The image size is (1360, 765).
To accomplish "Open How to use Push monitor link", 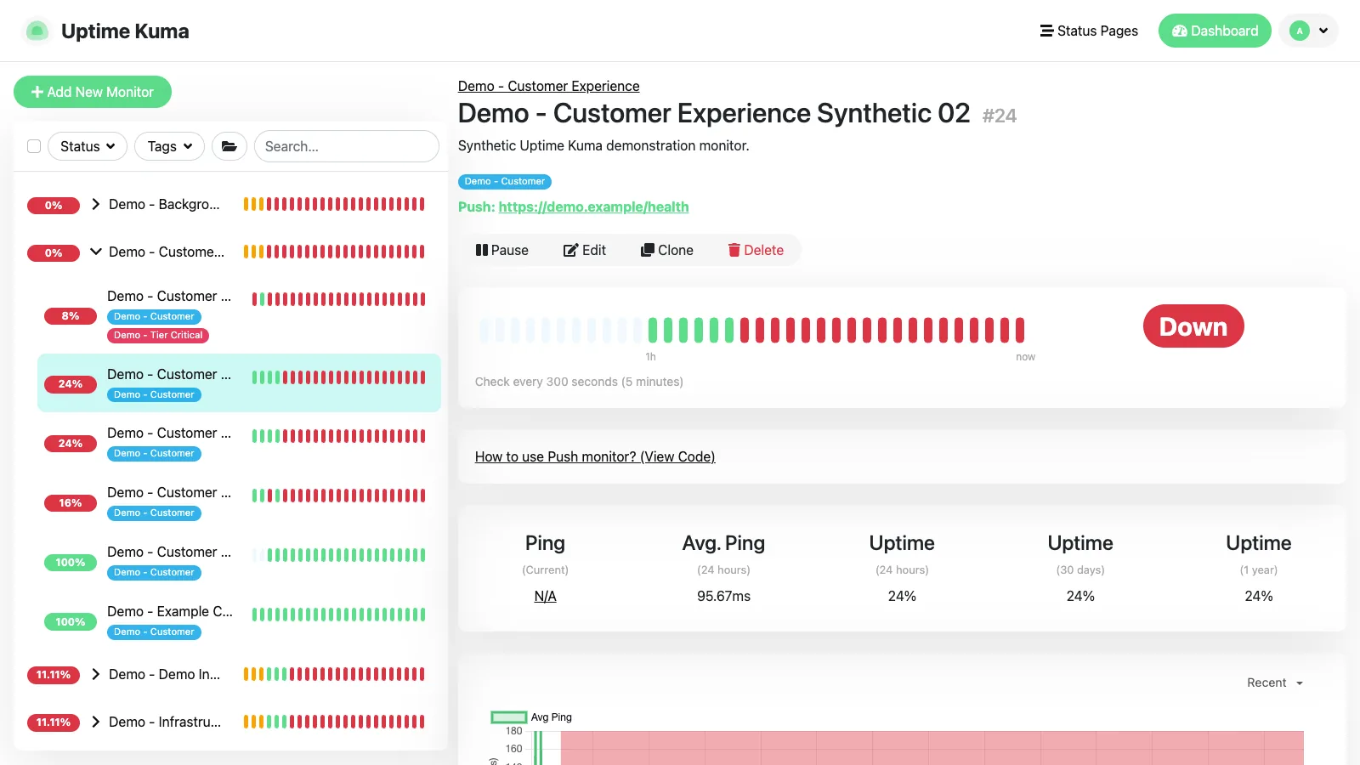I will (x=595, y=456).
